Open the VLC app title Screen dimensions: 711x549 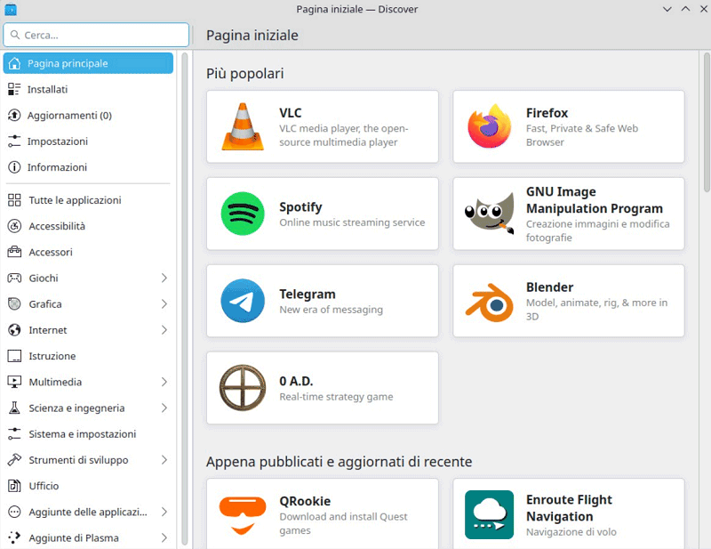291,113
